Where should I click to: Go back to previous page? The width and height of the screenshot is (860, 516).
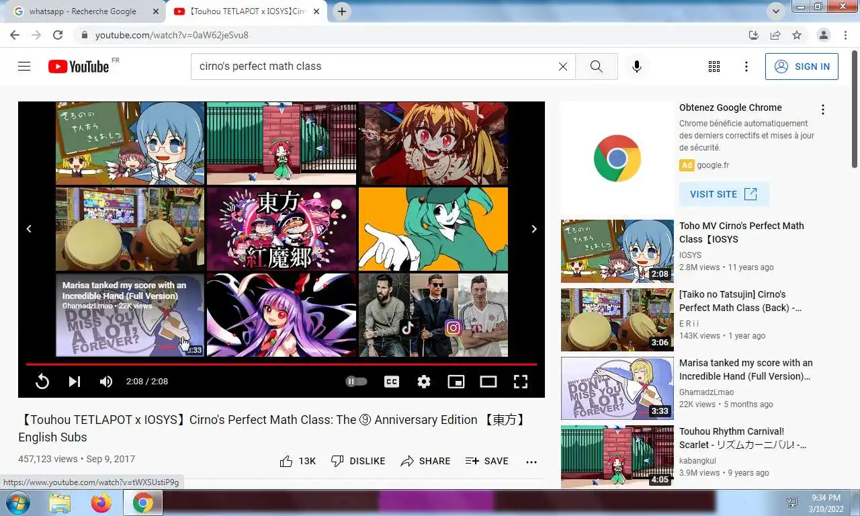(x=15, y=35)
